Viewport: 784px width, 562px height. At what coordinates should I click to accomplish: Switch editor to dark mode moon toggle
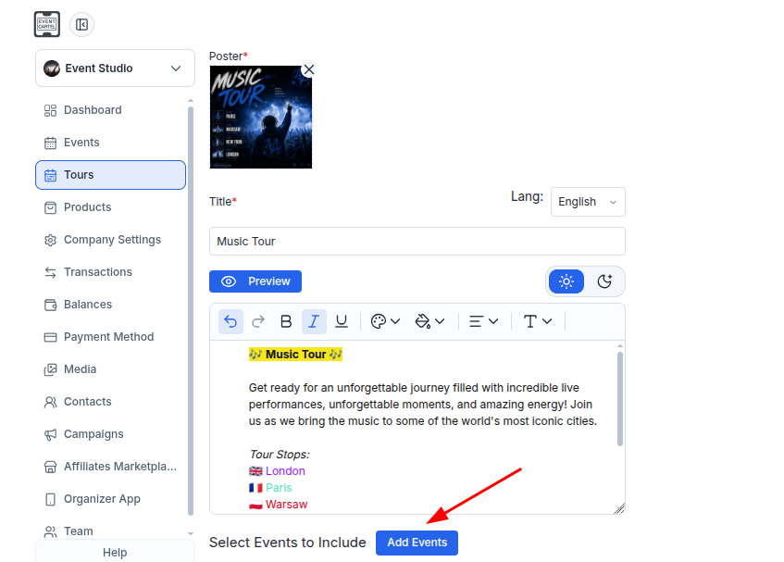click(604, 281)
